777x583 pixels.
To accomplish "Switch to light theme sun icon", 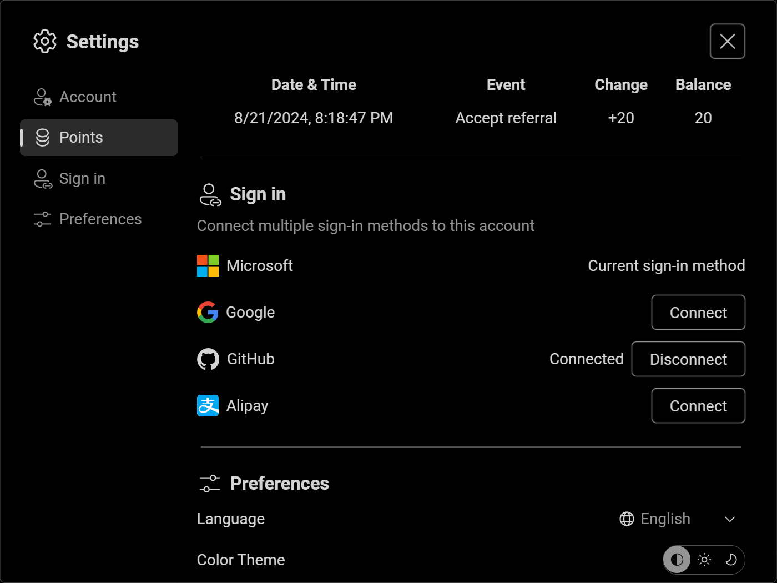I will point(704,560).
